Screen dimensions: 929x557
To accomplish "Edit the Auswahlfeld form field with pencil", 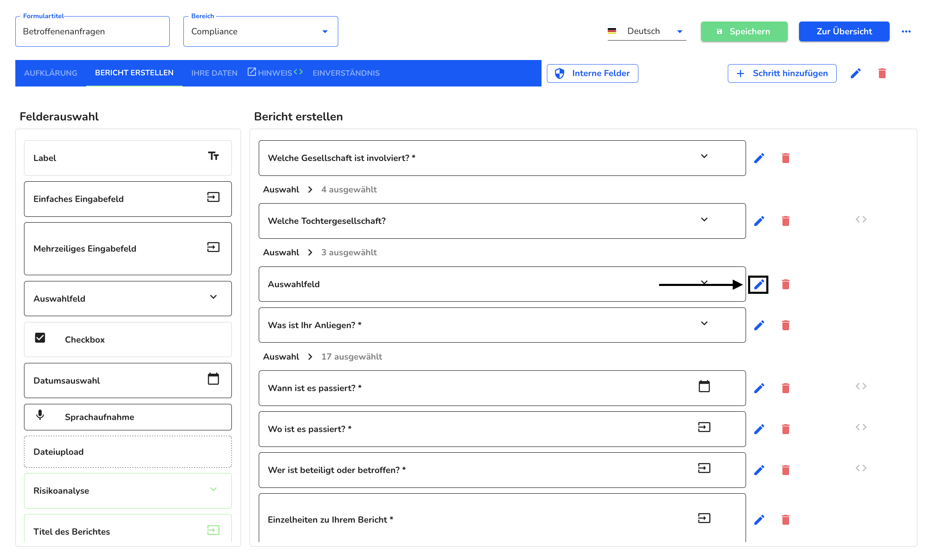I will pyautogui.click(x=758, y=285).
